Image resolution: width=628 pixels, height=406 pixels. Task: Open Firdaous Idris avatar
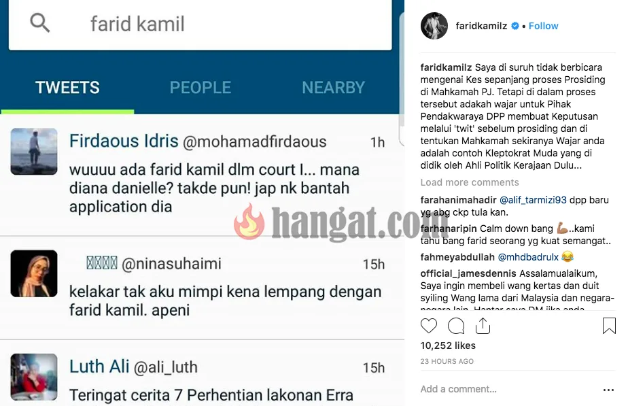34,152
